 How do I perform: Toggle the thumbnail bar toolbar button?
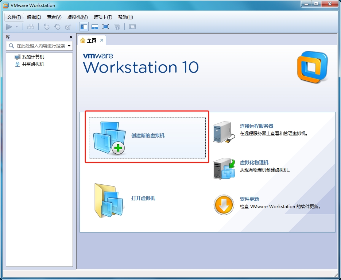click(x=95, y=27)
